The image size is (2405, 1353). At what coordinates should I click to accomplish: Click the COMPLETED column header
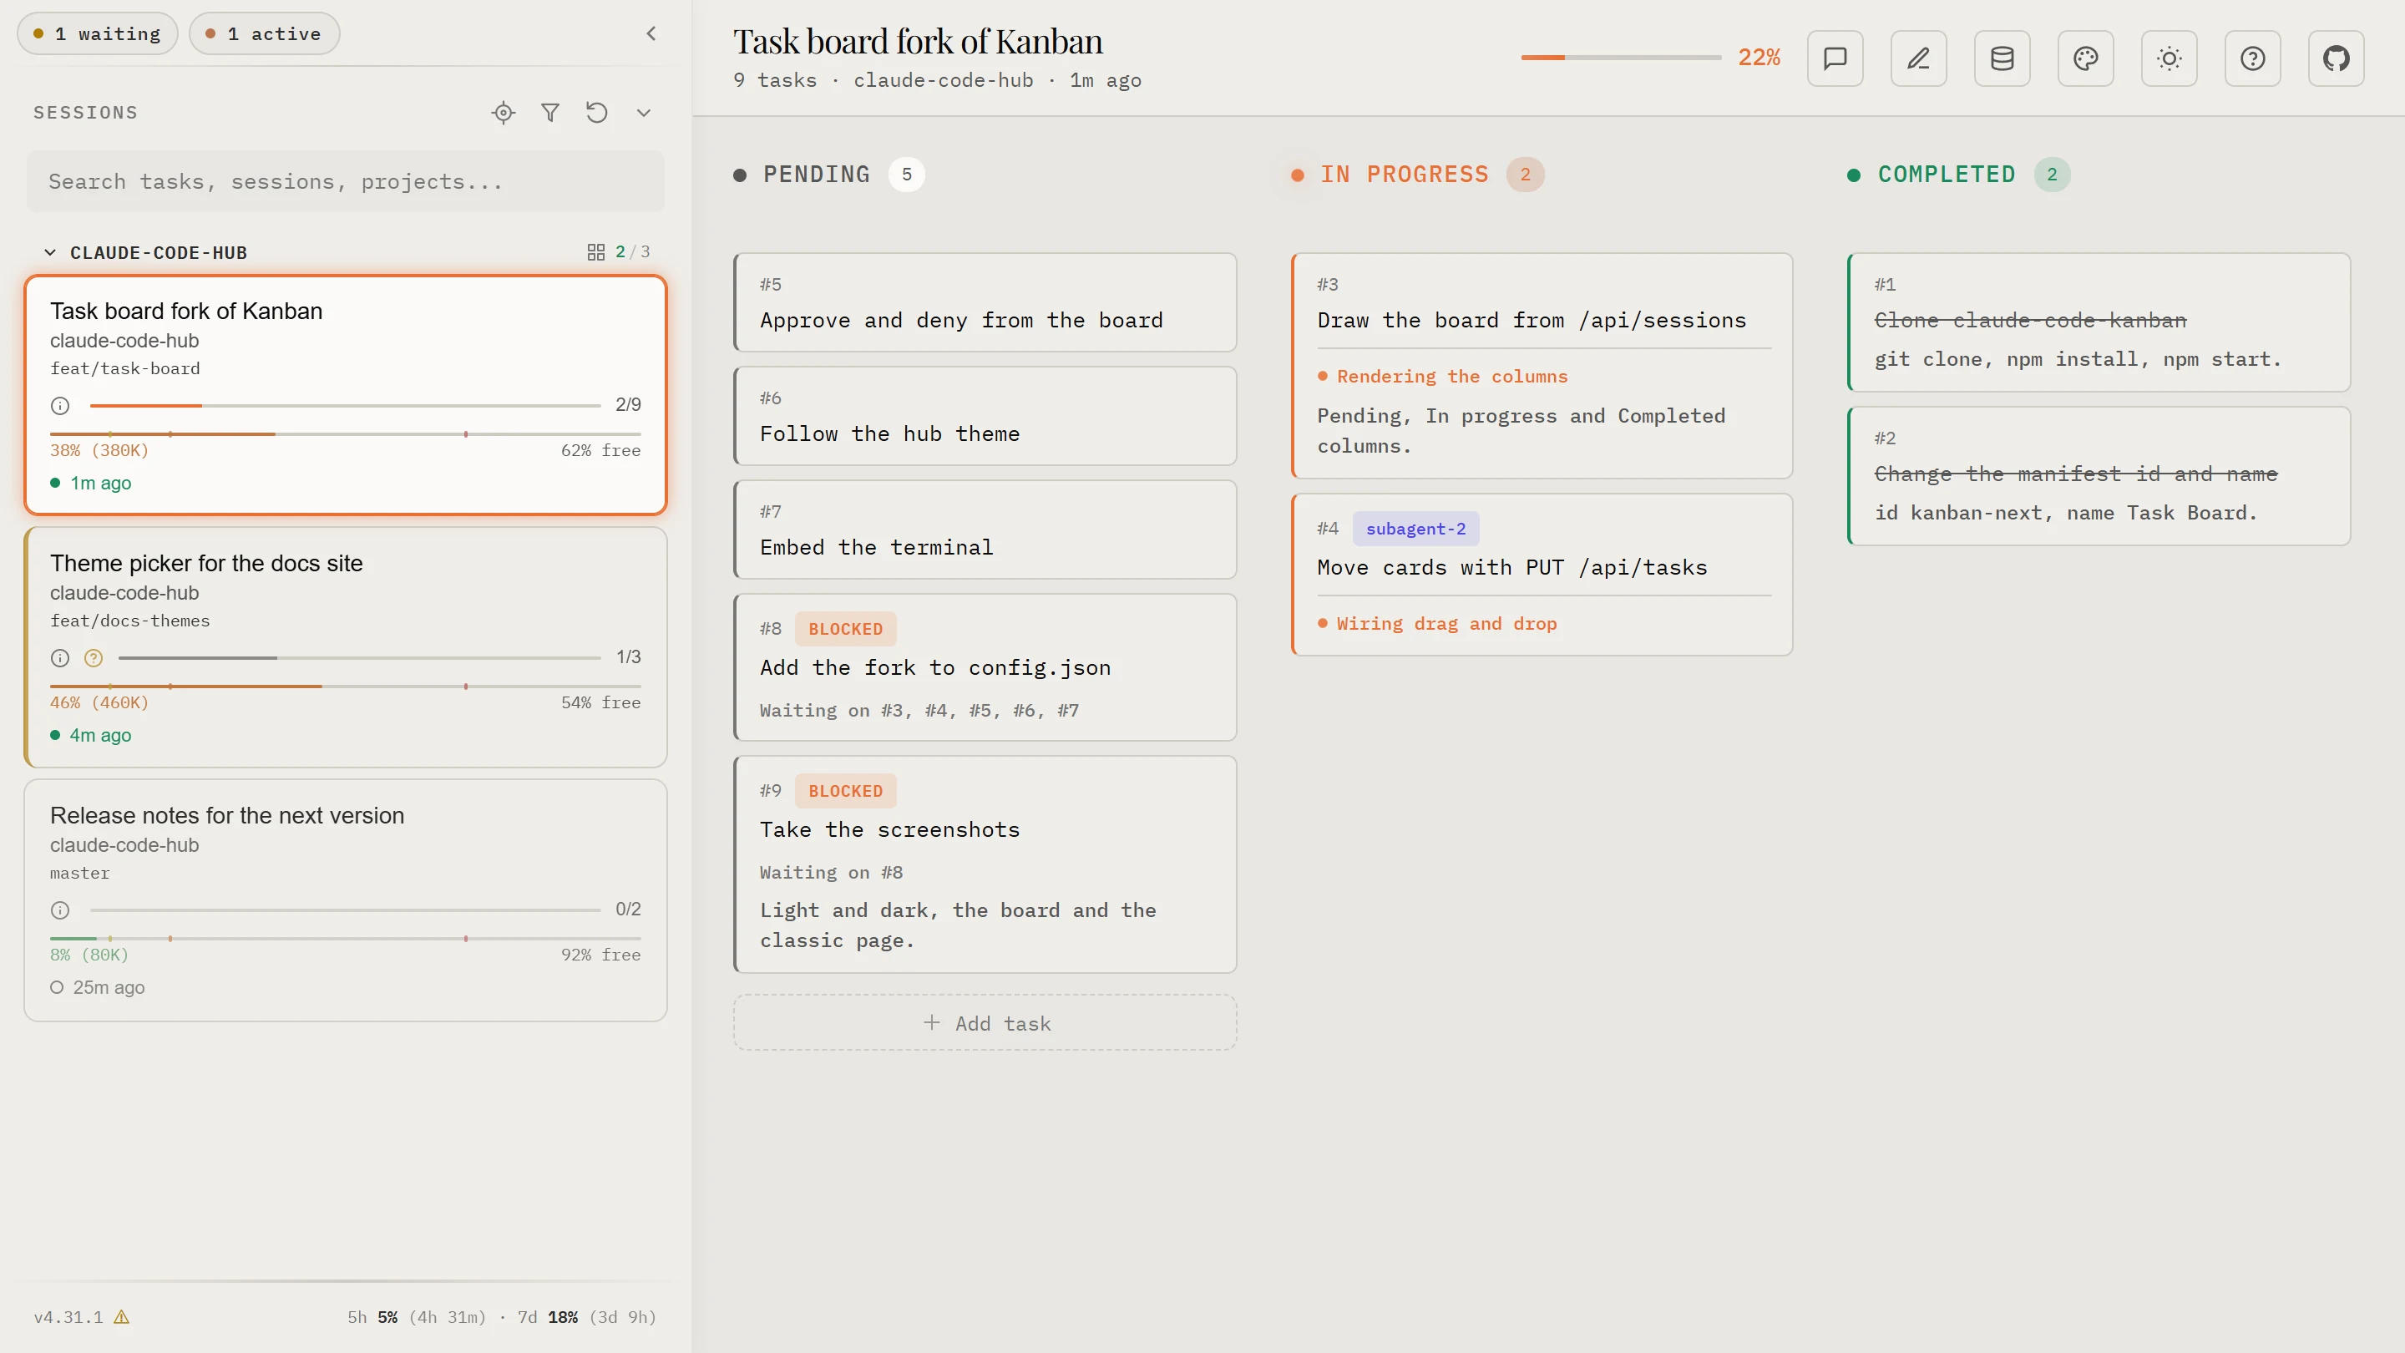point(1959,175)
